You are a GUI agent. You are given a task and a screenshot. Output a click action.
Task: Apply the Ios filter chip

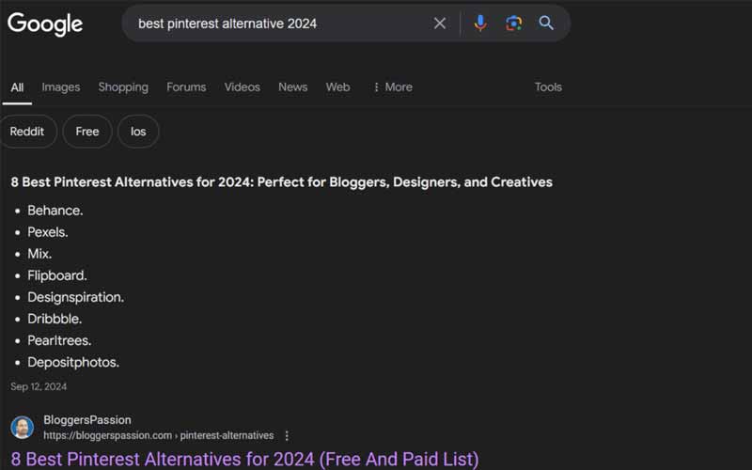click(138, 132)
